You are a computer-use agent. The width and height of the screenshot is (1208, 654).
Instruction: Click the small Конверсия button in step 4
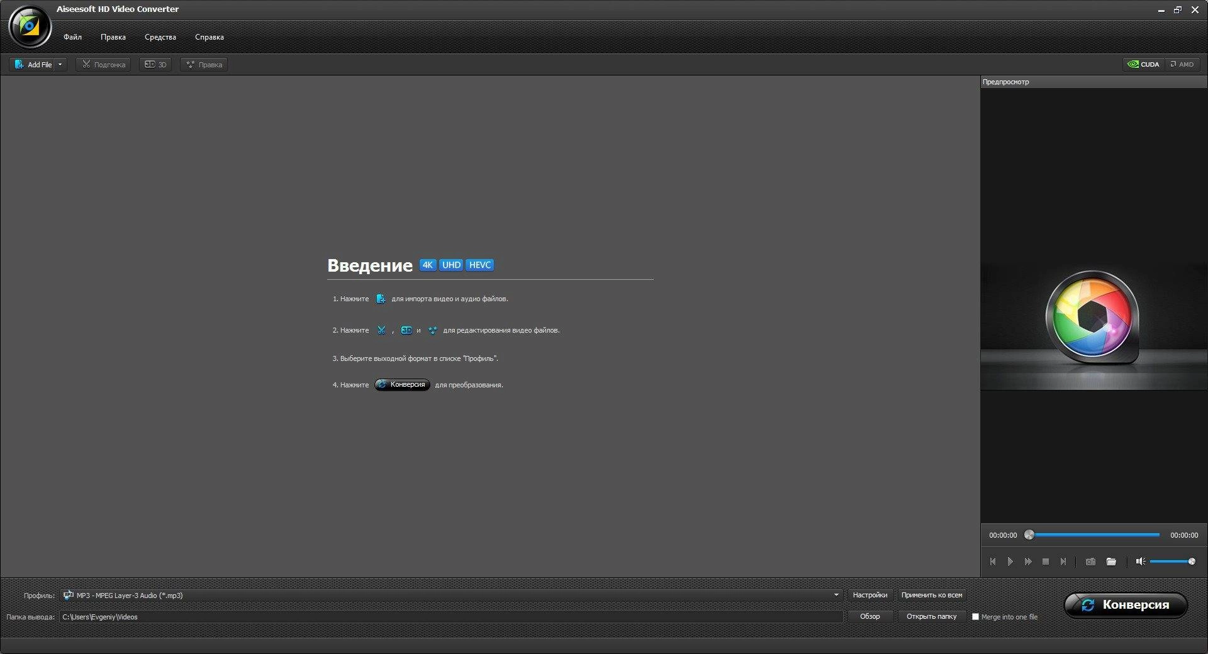[403, 385]
